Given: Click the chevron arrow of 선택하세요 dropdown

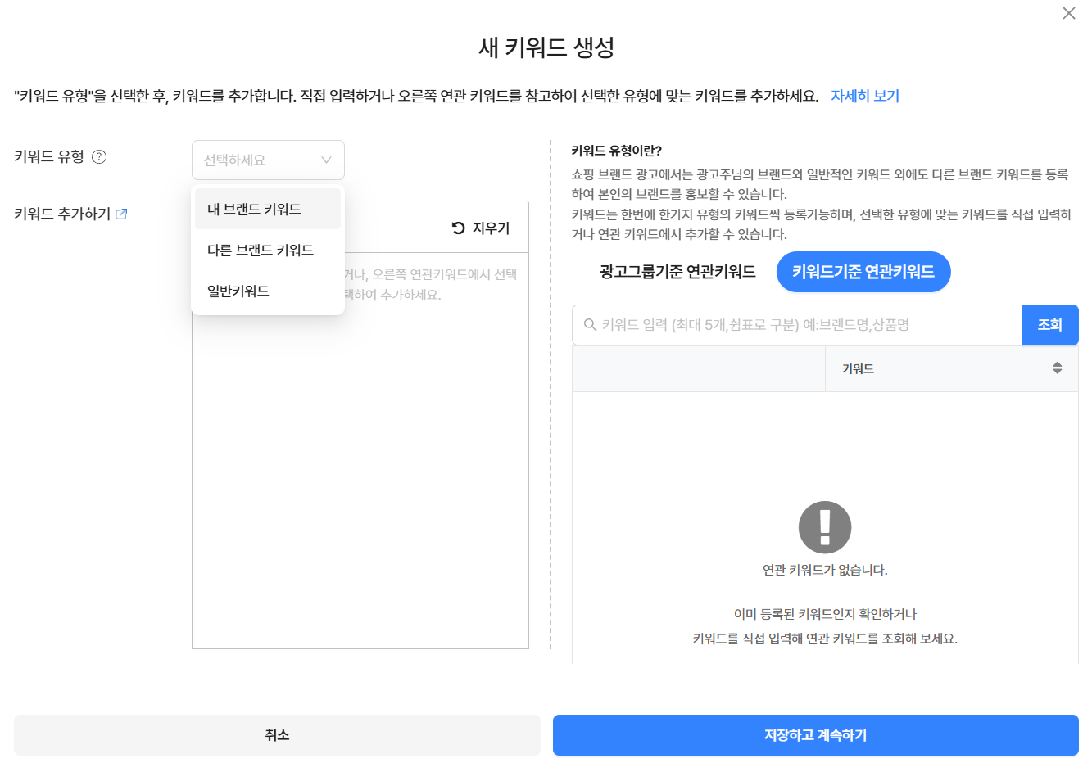Looking at the screenshot, I should coord(326,160).
